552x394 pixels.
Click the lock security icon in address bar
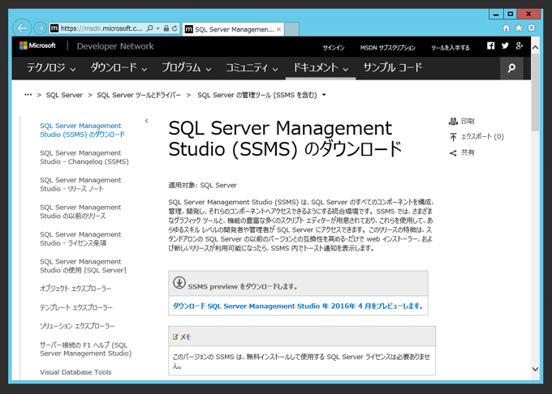166,28
